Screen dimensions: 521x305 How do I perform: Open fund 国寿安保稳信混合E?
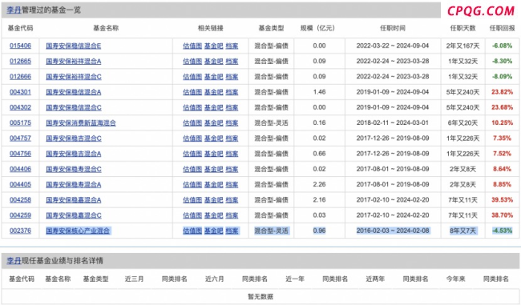74,46
